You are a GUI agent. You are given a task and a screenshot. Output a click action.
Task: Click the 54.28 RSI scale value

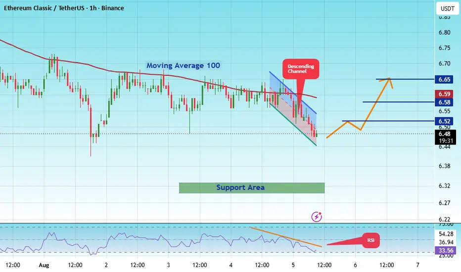(x=446, y=234)
